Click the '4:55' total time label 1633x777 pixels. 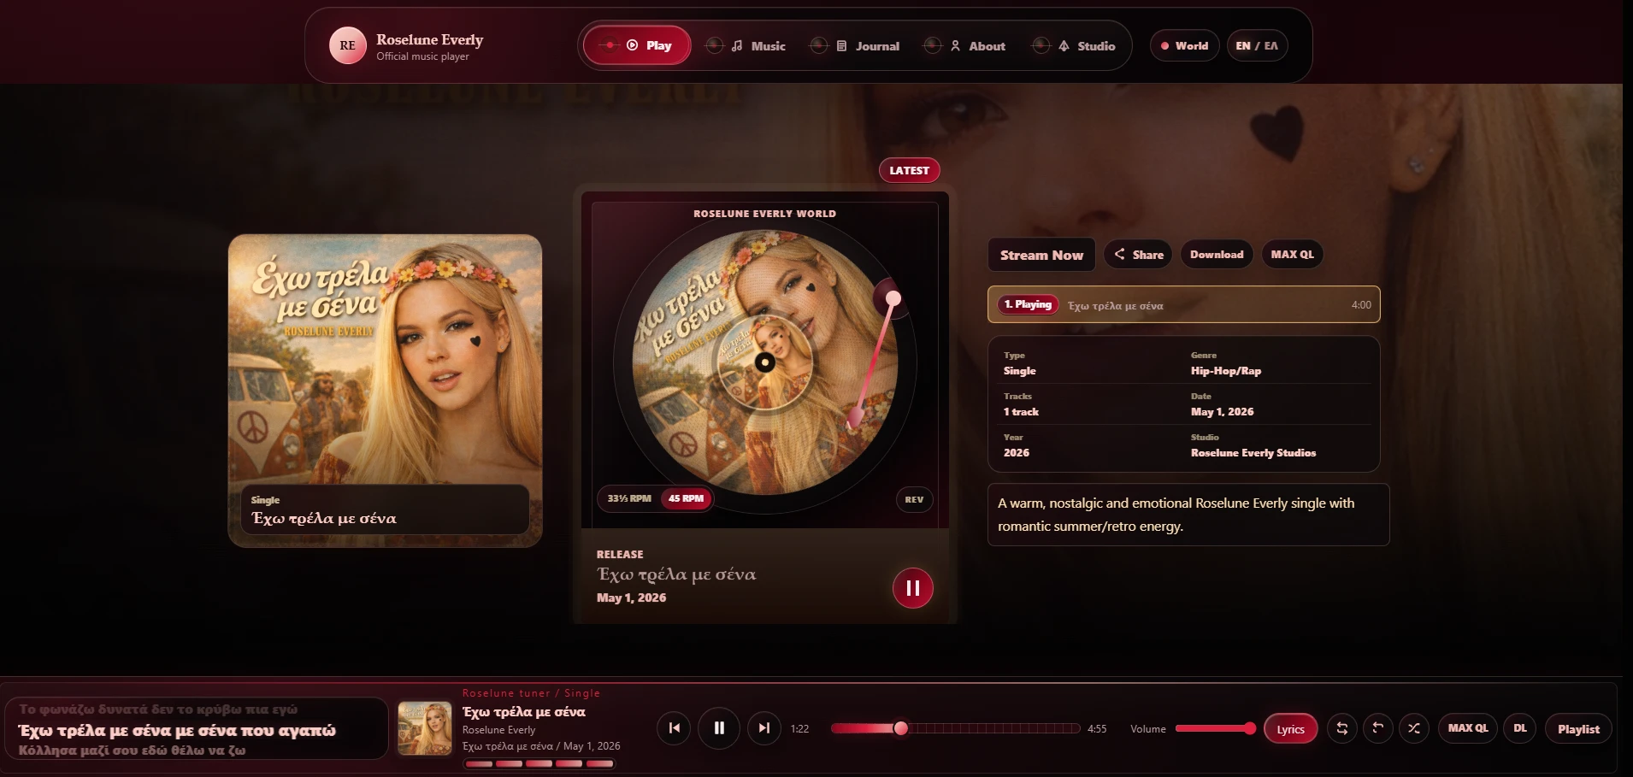tap(1097, 729)
